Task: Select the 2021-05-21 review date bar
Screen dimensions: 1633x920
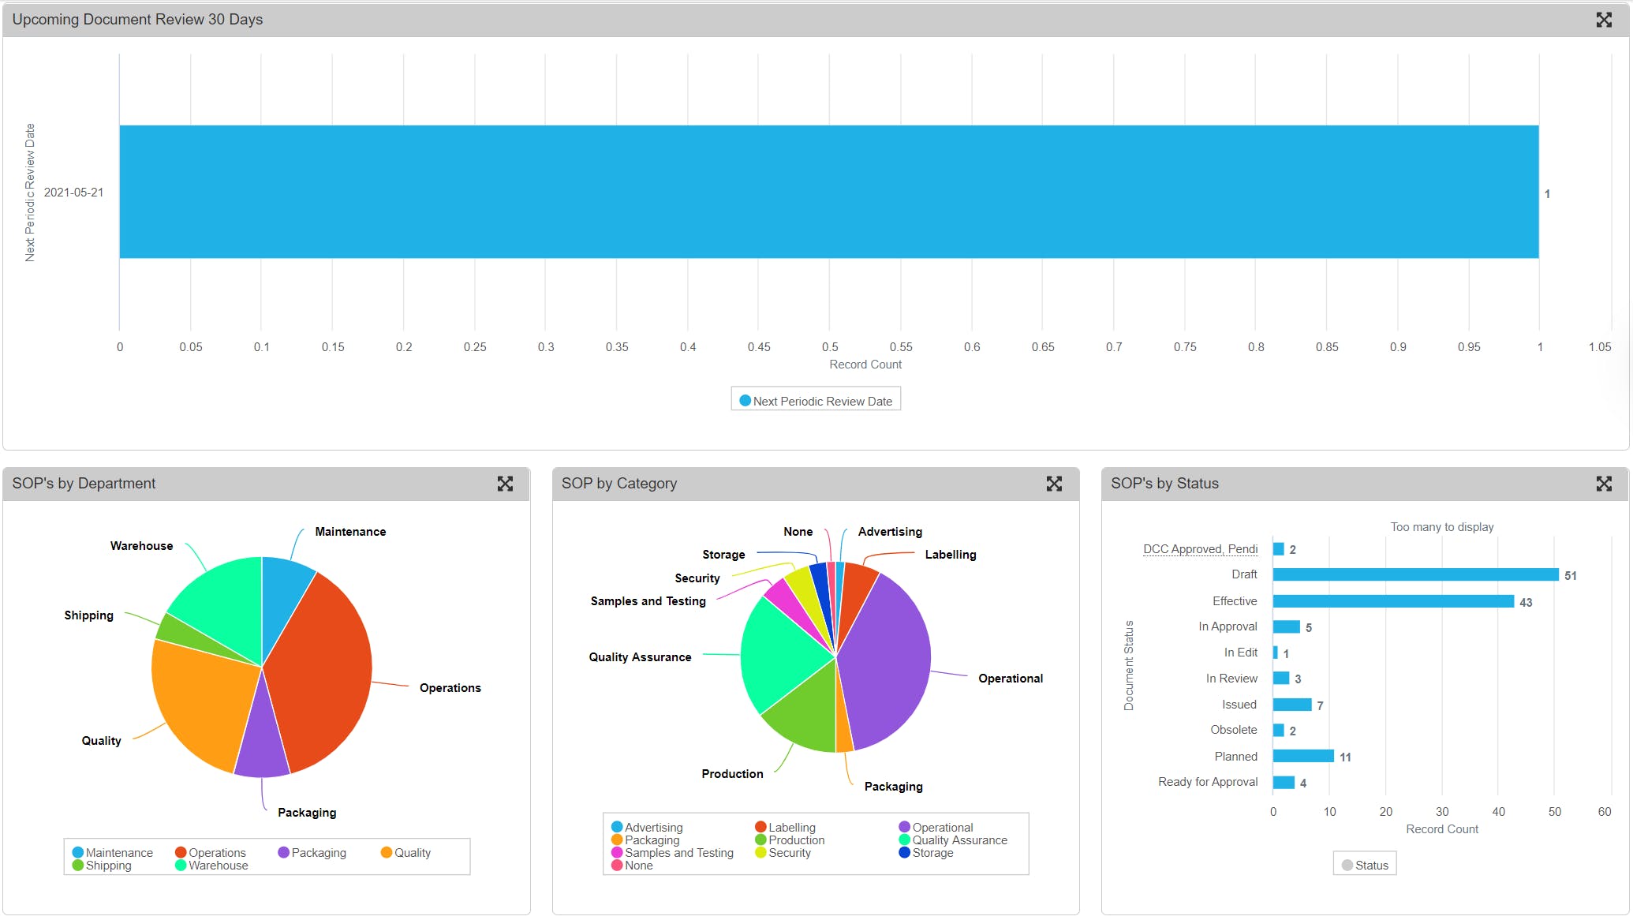Action: [828, 192]
